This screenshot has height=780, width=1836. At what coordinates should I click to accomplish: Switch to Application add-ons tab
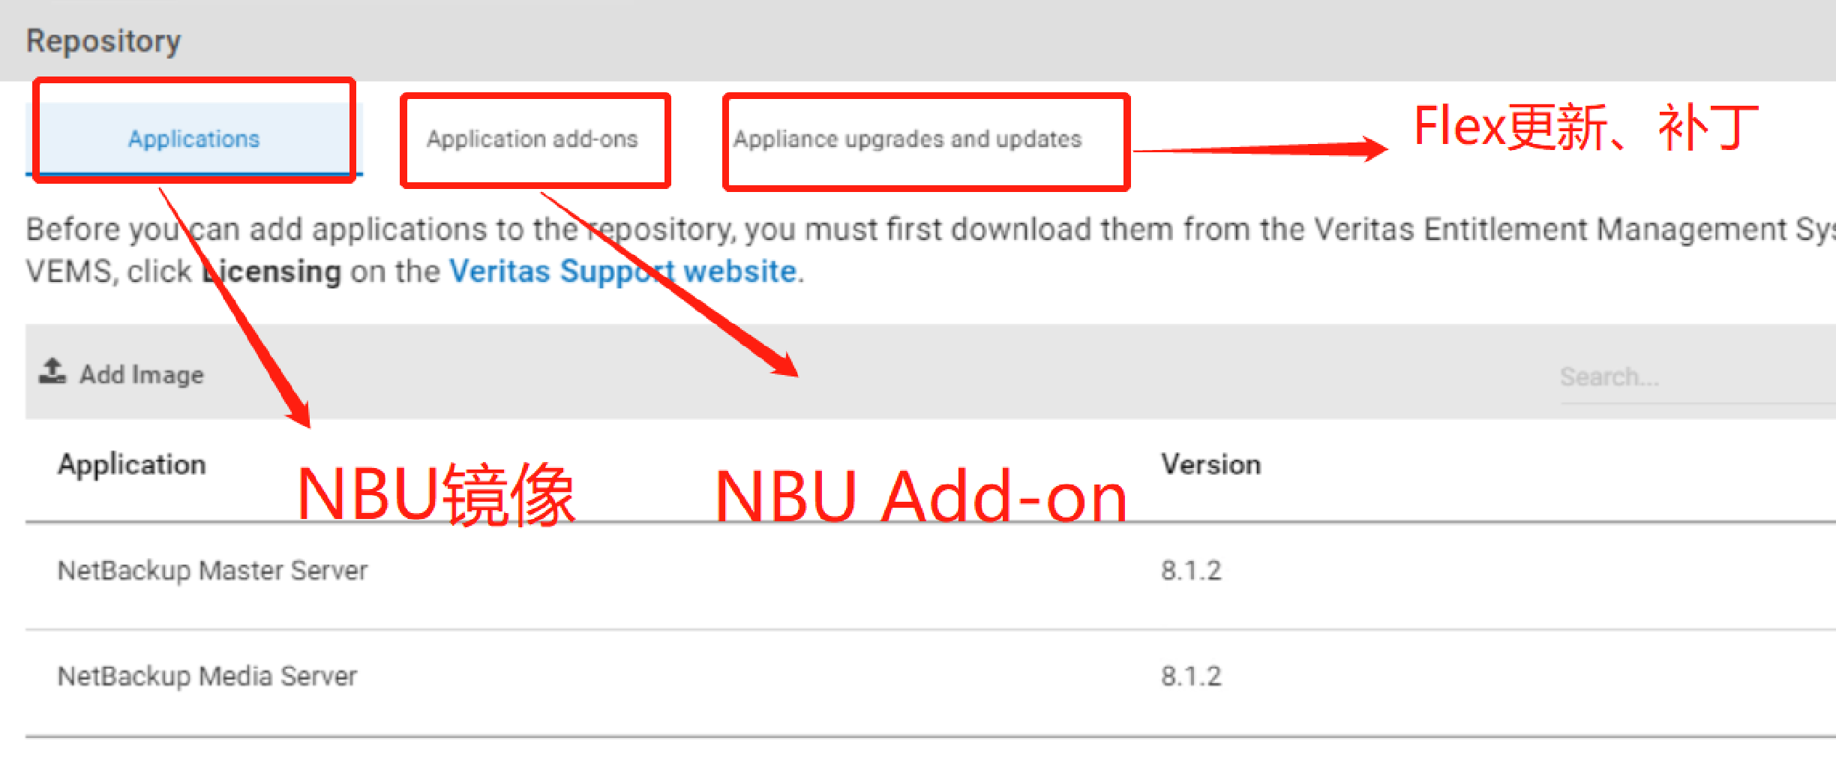coord(532,139)
